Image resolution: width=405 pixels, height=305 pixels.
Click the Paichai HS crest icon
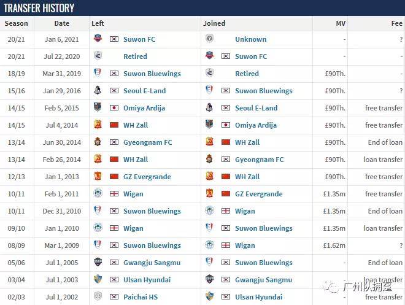coord(98,296)
